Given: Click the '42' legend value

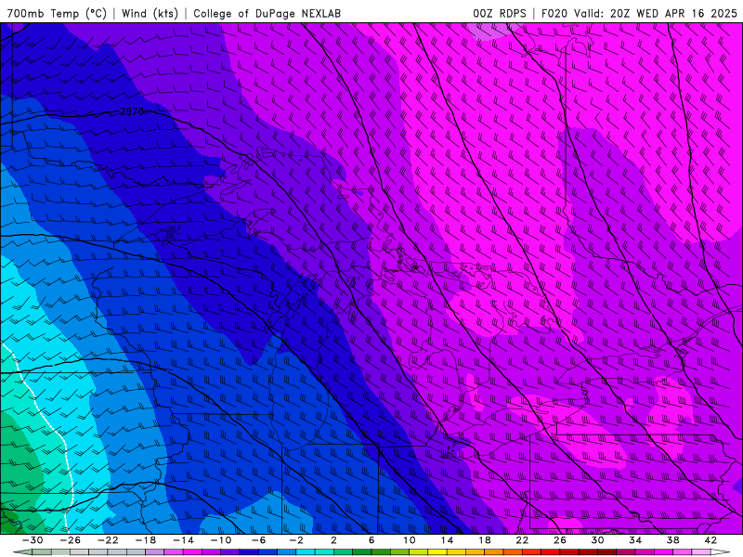Looking at the screenshot, I should (710, 540).
